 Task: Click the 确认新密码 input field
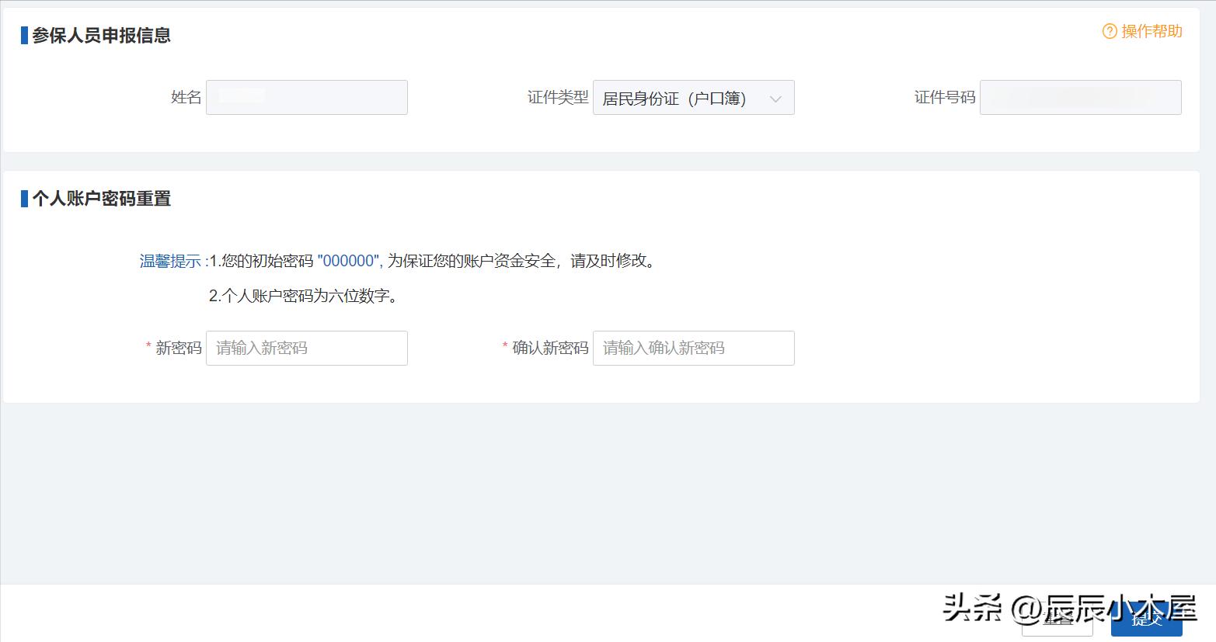coord(692,348)
